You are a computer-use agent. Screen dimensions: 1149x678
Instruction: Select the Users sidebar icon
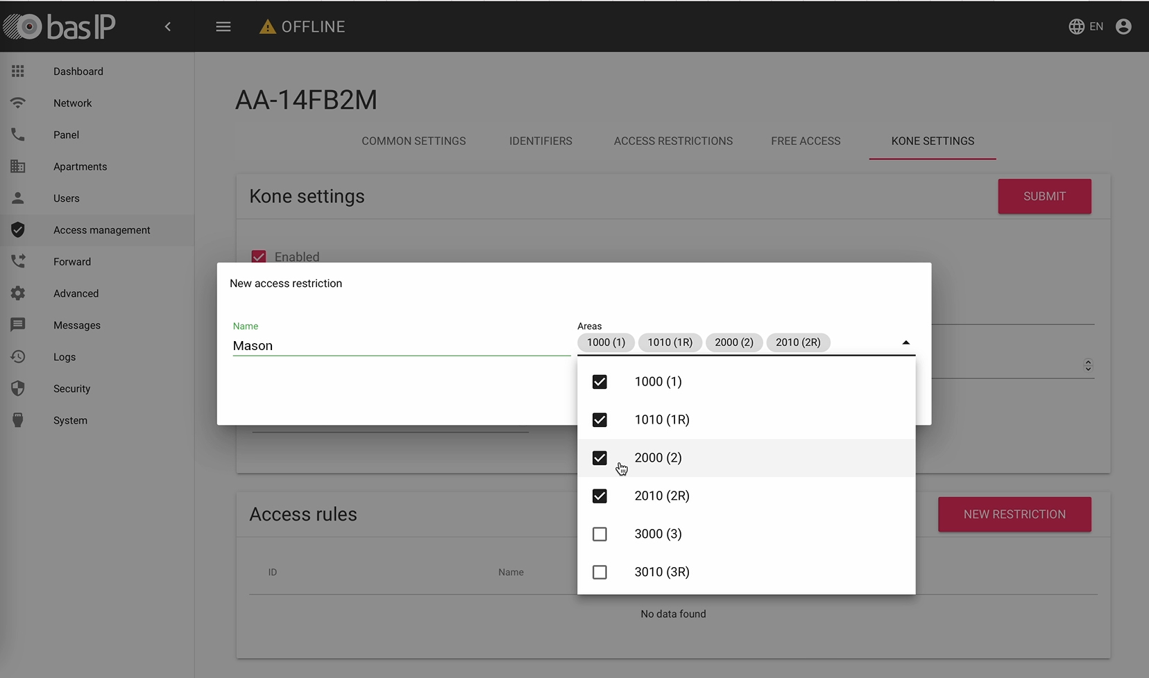tap(17, 198)
